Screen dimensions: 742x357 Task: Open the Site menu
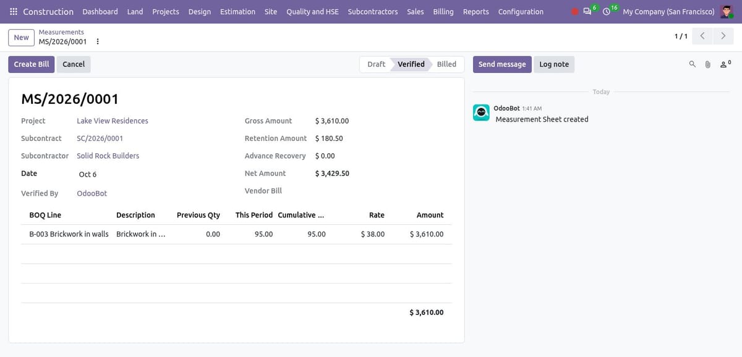271,12
